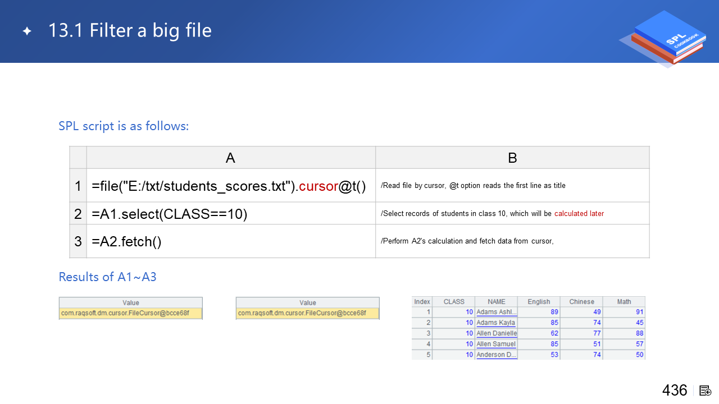Screen dimensions: 719x404
Task: Click the column A header in the script grid
Action: pyautogui.click(x=230, y=158)
